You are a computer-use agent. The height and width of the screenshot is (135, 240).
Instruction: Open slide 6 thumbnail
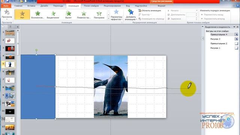[x=10, y=72]
